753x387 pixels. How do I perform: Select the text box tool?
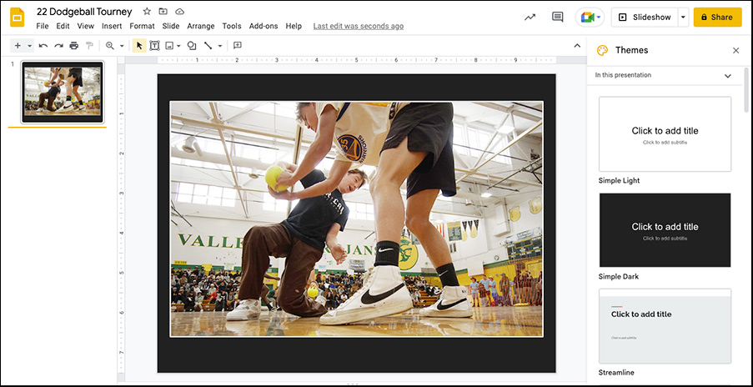point(154,46)
